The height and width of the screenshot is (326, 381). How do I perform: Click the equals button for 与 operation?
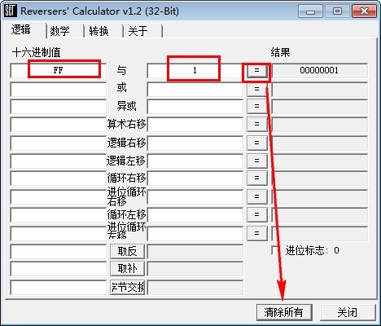tap(256, 71)
